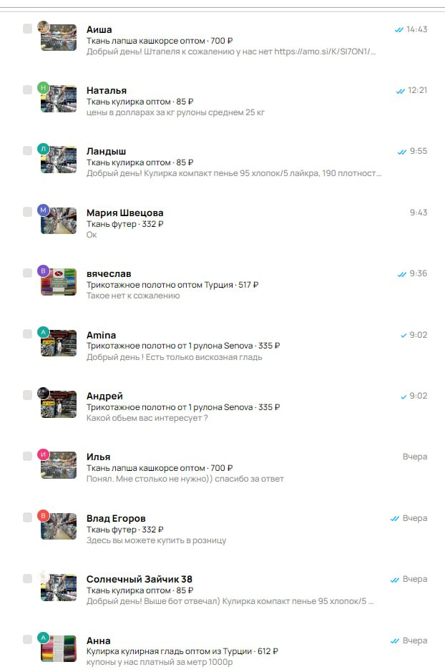Select the checkbox for Аиша's chat

point(27,29)
